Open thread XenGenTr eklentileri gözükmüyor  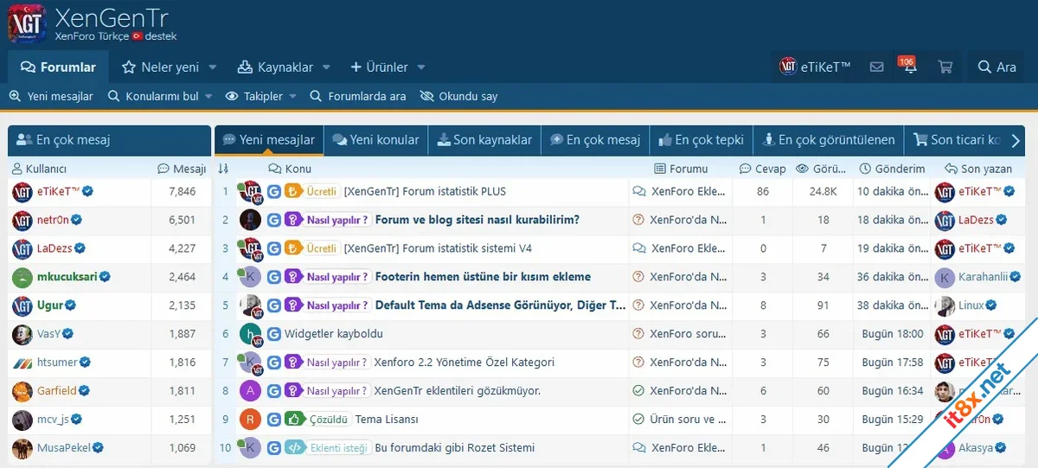[x=457, y=391]
